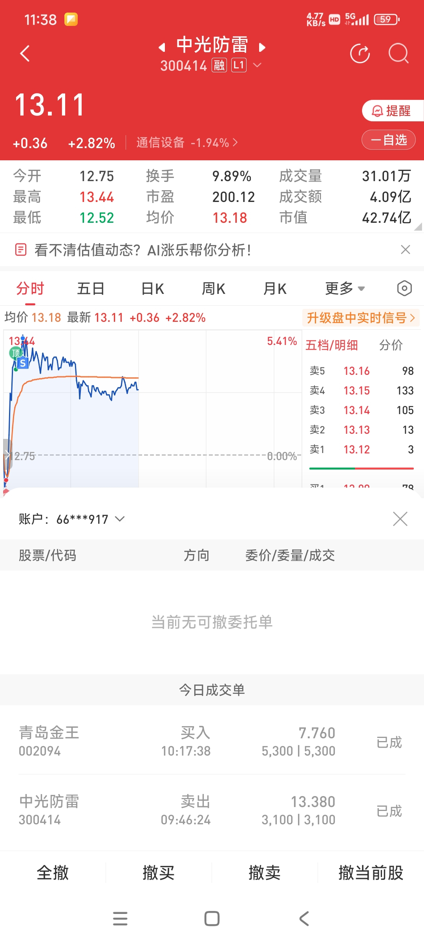Open the 更多 chart period dropdown
Screen dimensions: 424x943
(345, 289)
